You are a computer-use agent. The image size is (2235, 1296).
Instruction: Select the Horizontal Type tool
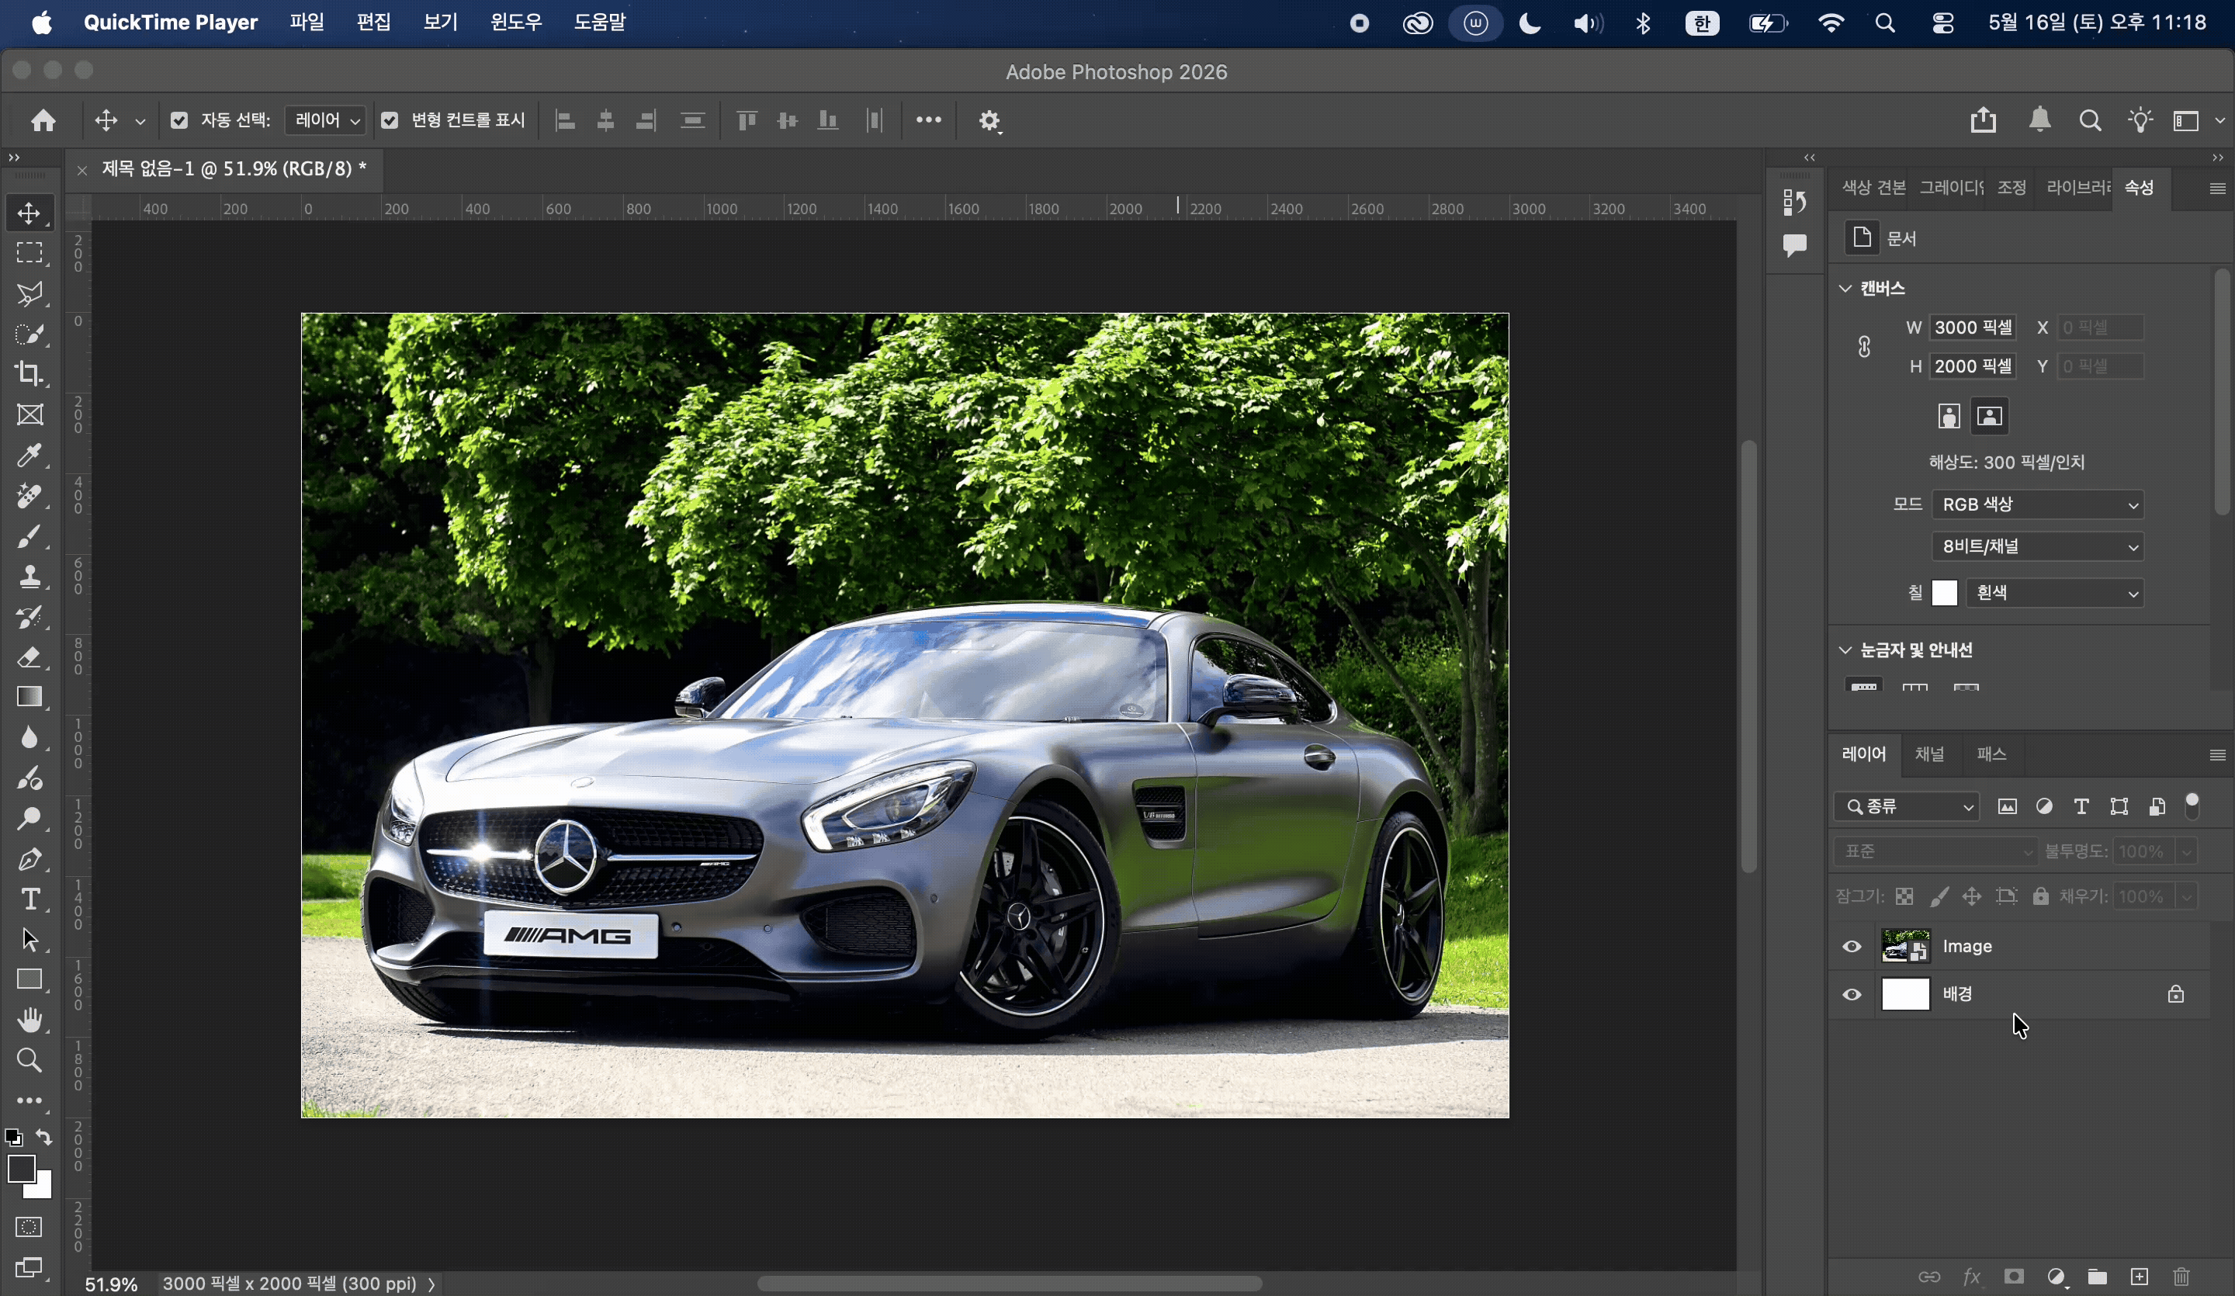coord(29,899)
